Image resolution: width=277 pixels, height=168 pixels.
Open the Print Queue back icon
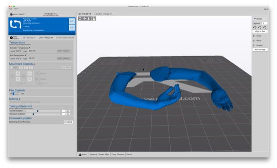click(x=11, y=38)
